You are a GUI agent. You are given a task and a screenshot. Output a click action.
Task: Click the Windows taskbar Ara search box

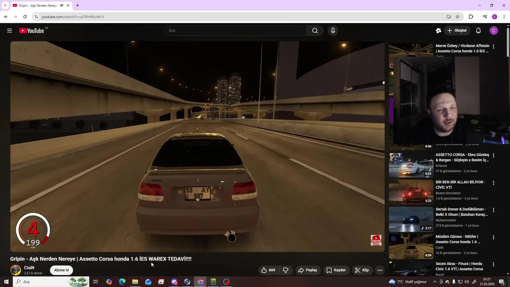coord(51,282)
